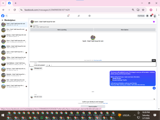Open the WhatsApp taskbar icon
The width and height of the screenshot is (160, 120).
42,118
